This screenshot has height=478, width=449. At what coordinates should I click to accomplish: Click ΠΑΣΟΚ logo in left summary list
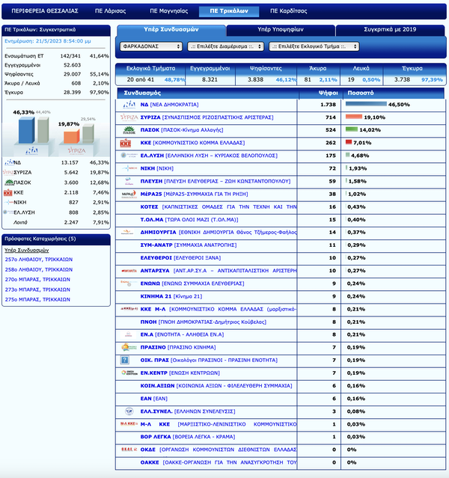tap(9, 183)
